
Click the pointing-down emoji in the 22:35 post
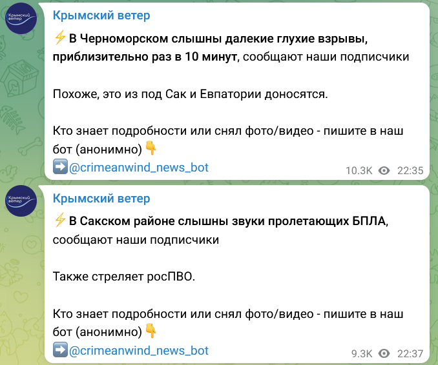pos(151,149)
